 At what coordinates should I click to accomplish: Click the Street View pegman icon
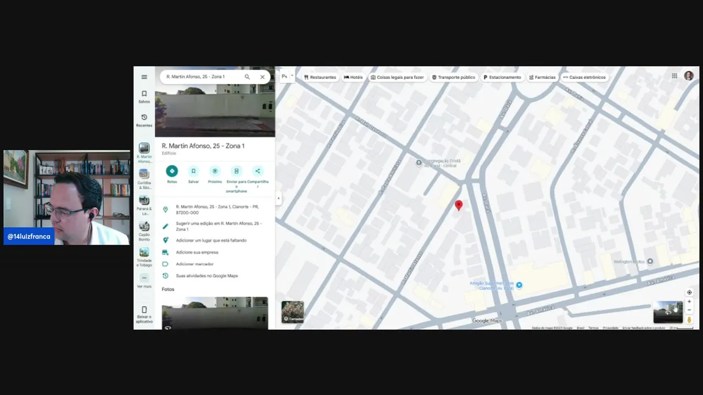tap(689, 320)
